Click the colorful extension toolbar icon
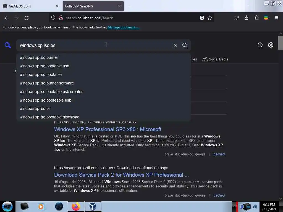Viewport: 283px width, 212px height. (x=266, y=18)
